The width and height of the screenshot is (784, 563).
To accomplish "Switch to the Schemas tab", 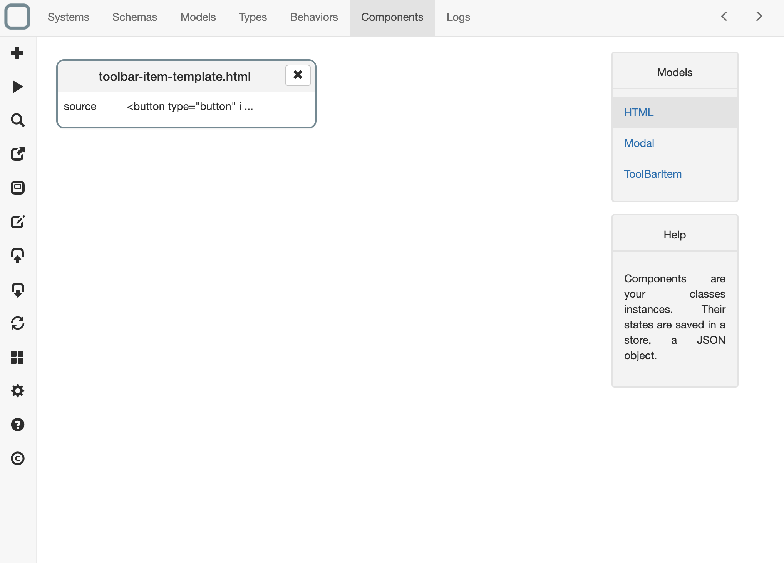I will tap(135, 17).
